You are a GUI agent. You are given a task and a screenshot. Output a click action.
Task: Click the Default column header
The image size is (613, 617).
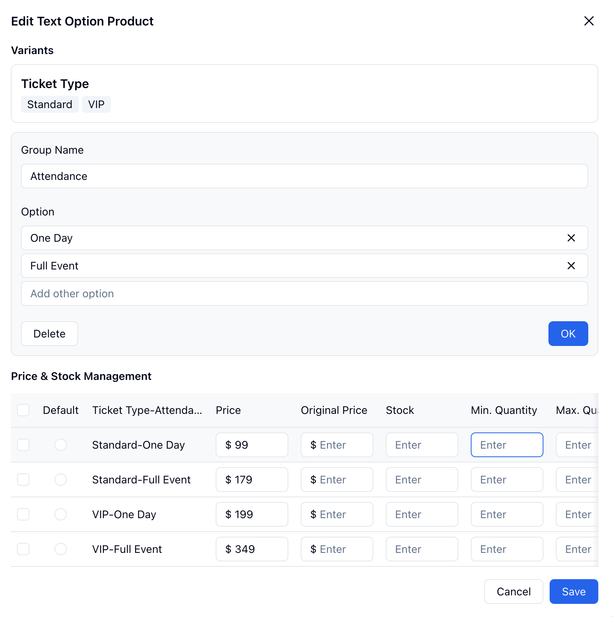(x=61, y=410)
